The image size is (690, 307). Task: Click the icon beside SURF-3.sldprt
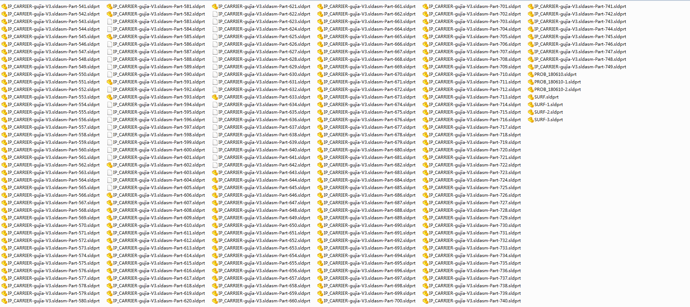[531, 120]
